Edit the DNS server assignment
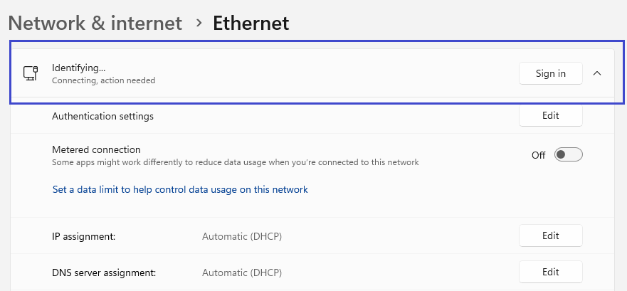 pos(550,272)
